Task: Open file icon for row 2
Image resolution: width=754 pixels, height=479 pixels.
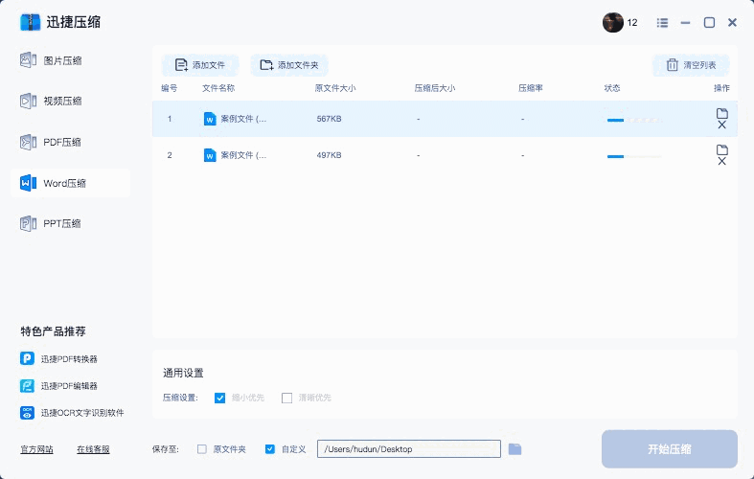Action: tap(722, 149)
